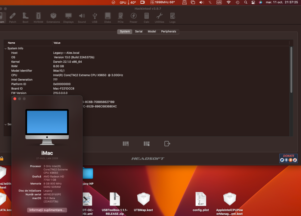
Task: Open the USB toolbar icon
Action: click(95, 18)
